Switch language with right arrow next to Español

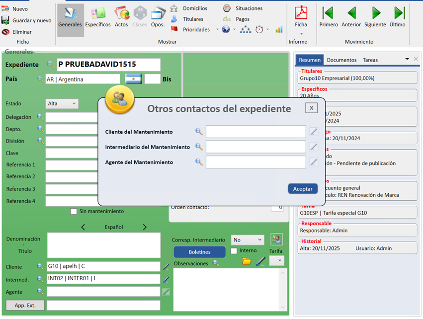tap(145, 227)
